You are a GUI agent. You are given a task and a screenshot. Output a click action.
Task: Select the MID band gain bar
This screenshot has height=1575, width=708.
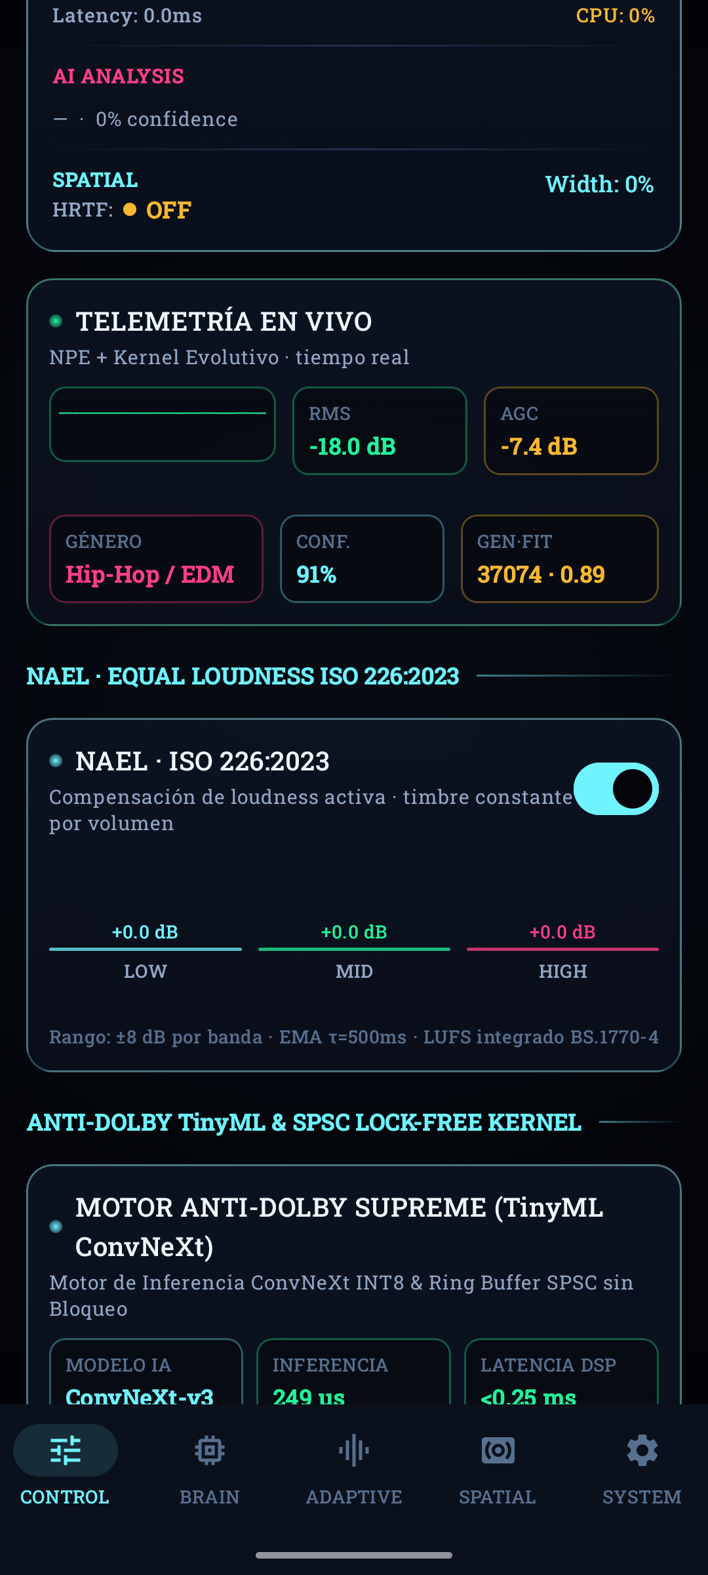[354, 949]
